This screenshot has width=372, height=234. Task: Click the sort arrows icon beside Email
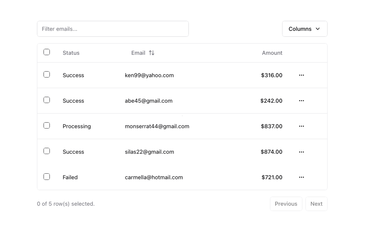pyautogui.click(x=152, y=53)
